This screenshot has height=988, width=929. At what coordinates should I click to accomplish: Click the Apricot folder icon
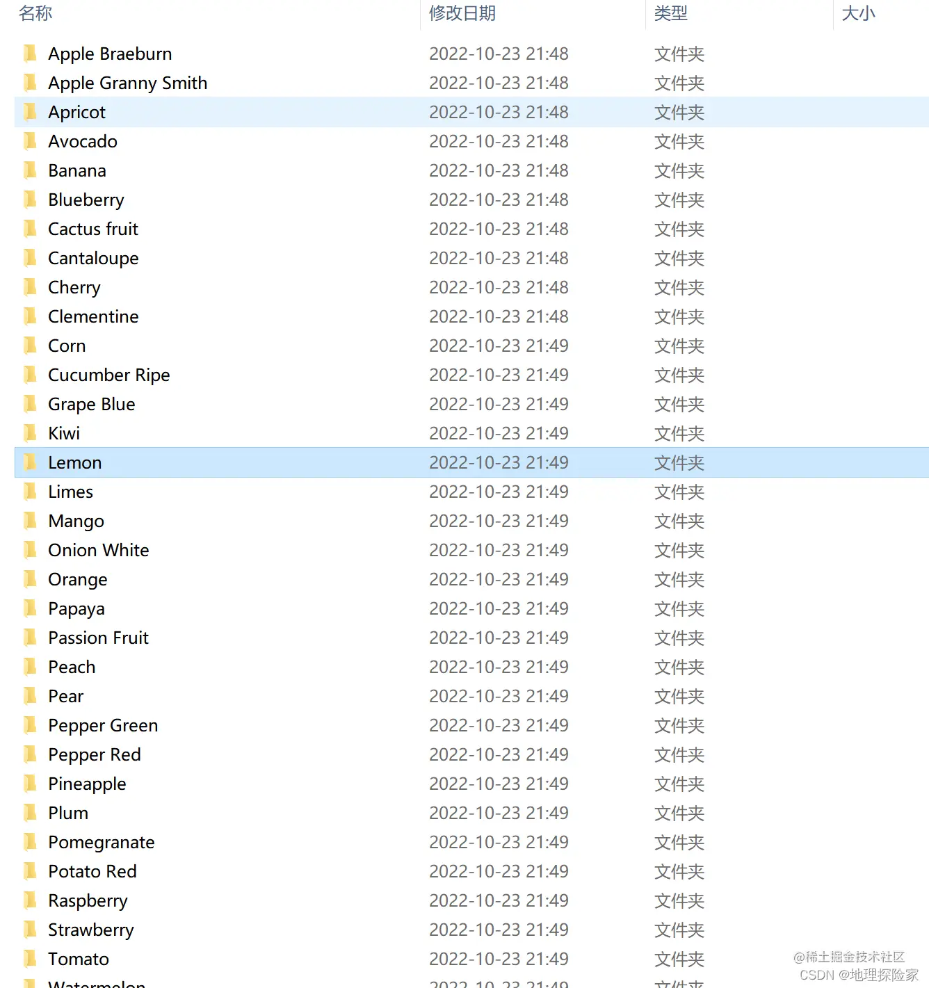[30, 112]
